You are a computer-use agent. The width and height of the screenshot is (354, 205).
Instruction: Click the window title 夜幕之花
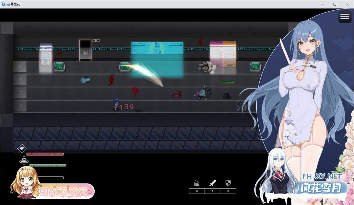click(x=14, y=4)
